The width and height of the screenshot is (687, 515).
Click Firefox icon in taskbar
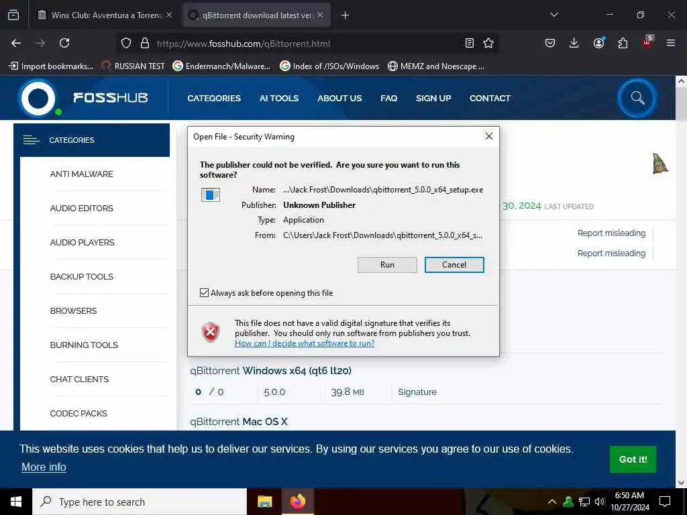[297, 502]
